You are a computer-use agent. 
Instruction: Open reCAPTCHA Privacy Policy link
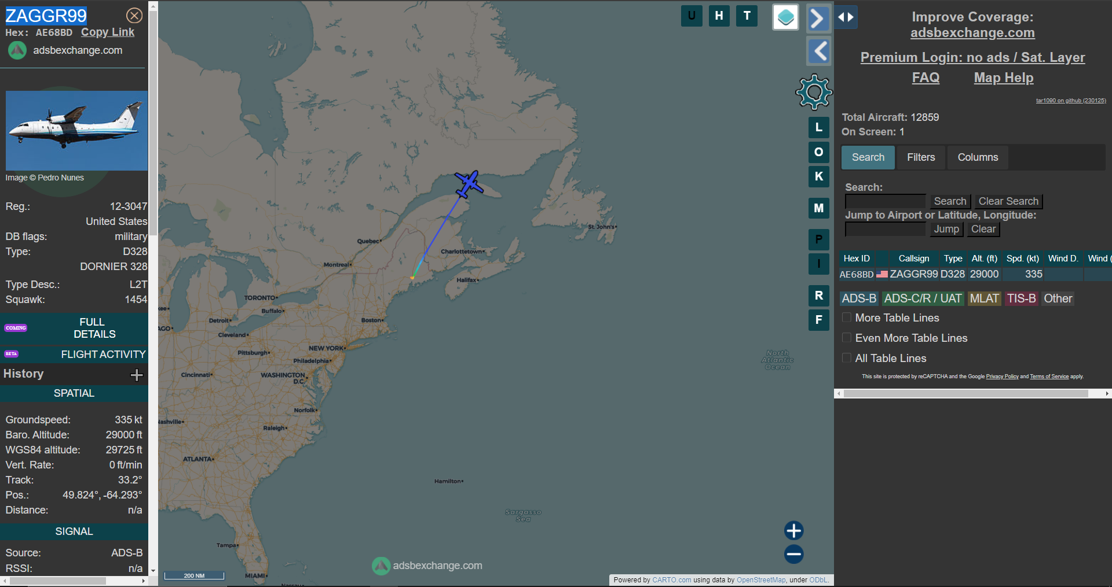1002,376
